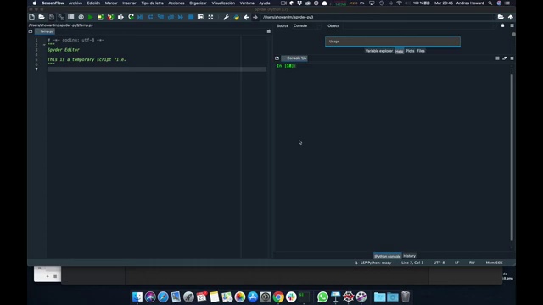Switch to the Help tab
Screen dimensions: 543x305
400,51
